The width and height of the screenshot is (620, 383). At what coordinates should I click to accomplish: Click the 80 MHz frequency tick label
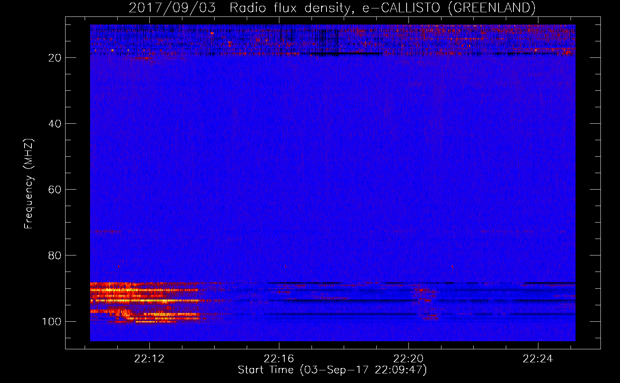[55, 255]
